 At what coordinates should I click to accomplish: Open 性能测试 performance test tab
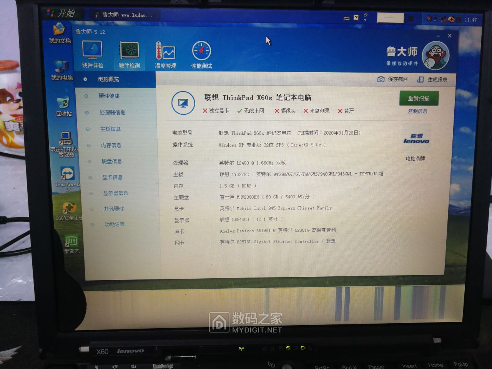point(201,55)
